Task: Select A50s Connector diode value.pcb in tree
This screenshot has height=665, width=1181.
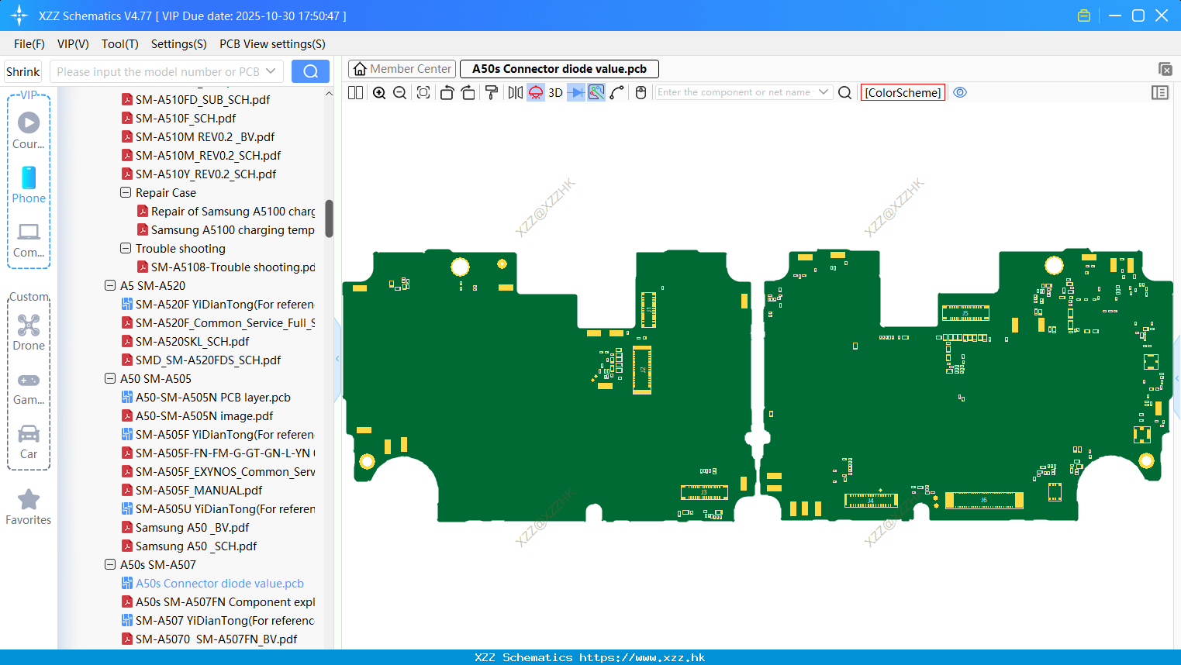Action: 219,583
